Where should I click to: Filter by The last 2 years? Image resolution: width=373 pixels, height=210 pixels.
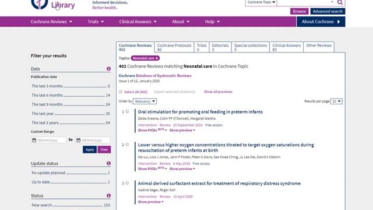[x=71, y=123]
